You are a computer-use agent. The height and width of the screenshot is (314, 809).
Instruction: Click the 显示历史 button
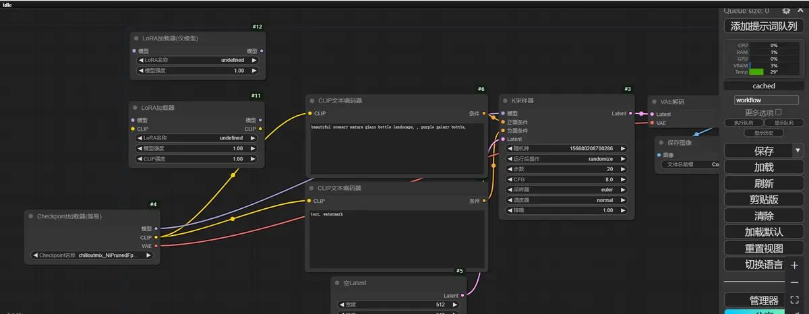click(764, 133)
